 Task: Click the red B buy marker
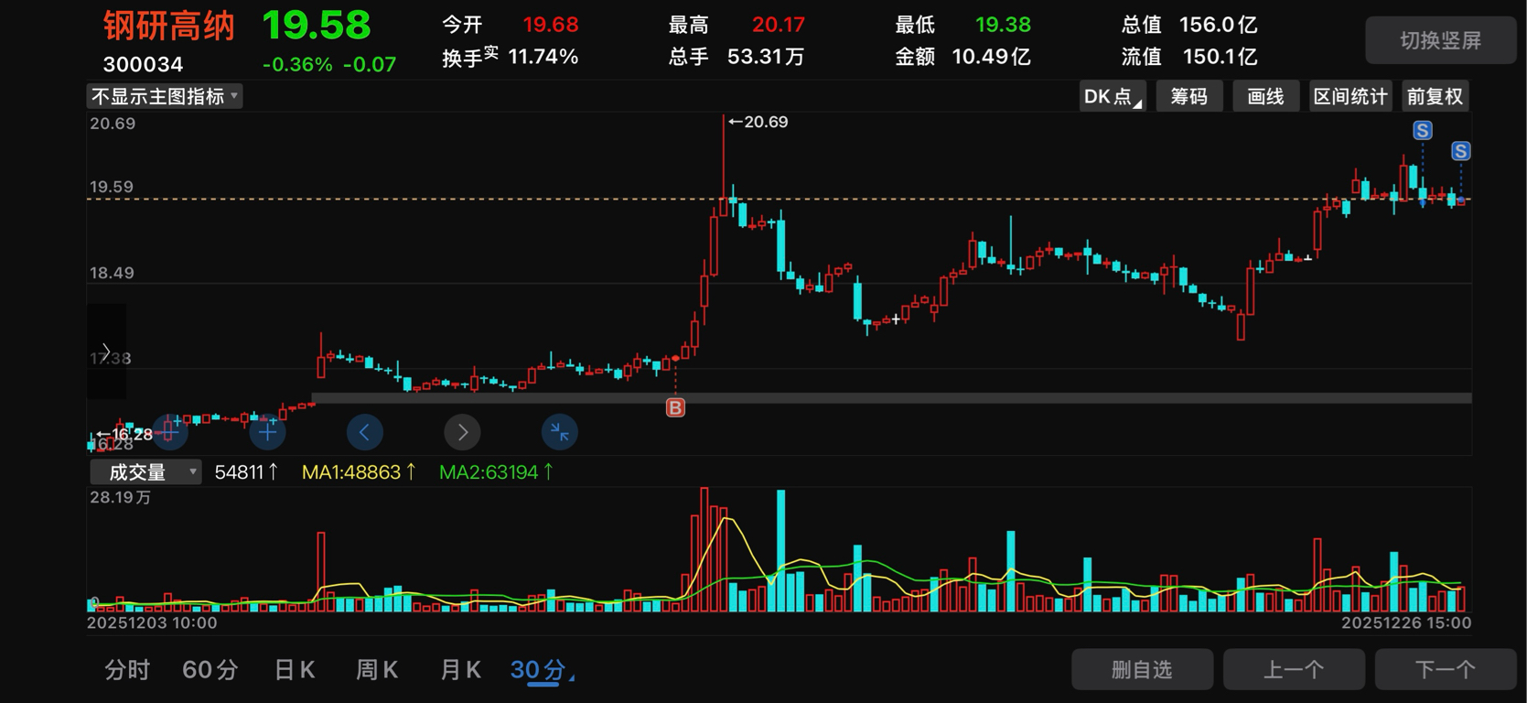[675, 407]
